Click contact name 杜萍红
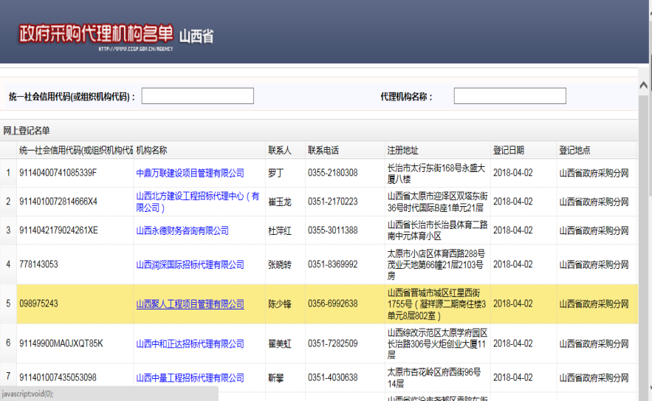 coord(280,231)
